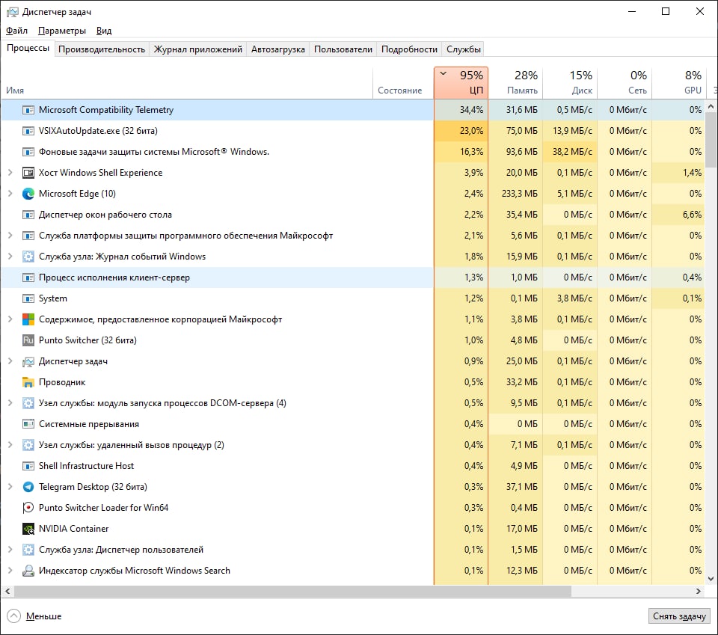Click the horizontal scrollbar left arrow
Image resolution: width=718 pixels, height=635 pixels.
pos(7,591)
